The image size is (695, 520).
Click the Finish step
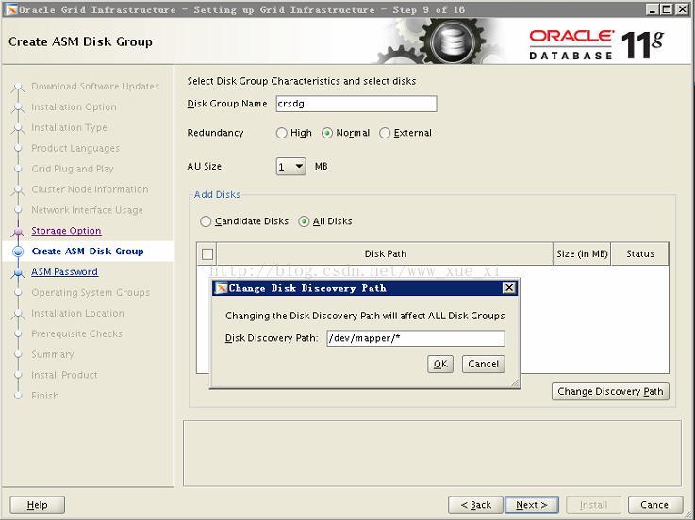pyautogui.click(x=44, y=396)
